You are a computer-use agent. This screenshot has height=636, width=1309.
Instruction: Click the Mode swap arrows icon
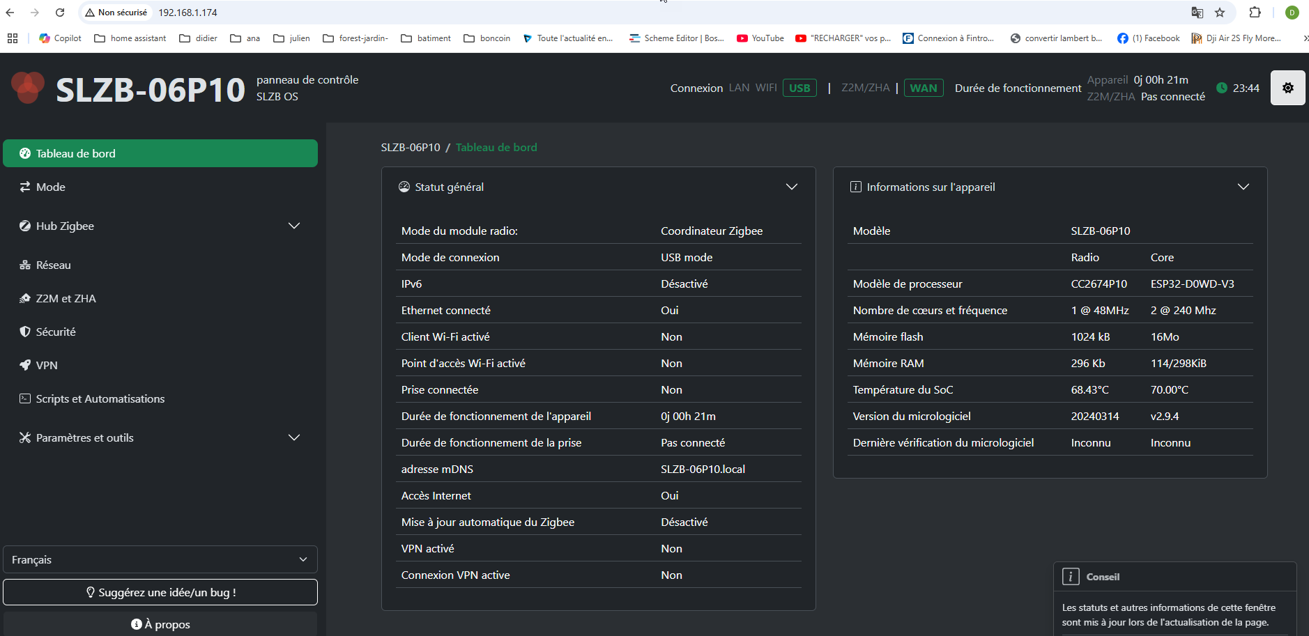25,187
